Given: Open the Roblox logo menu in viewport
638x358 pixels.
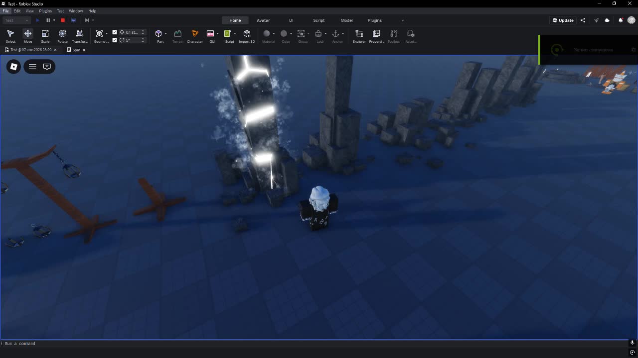Looking at the screenshot, I should pyautogui.click(x=14, y=67).
